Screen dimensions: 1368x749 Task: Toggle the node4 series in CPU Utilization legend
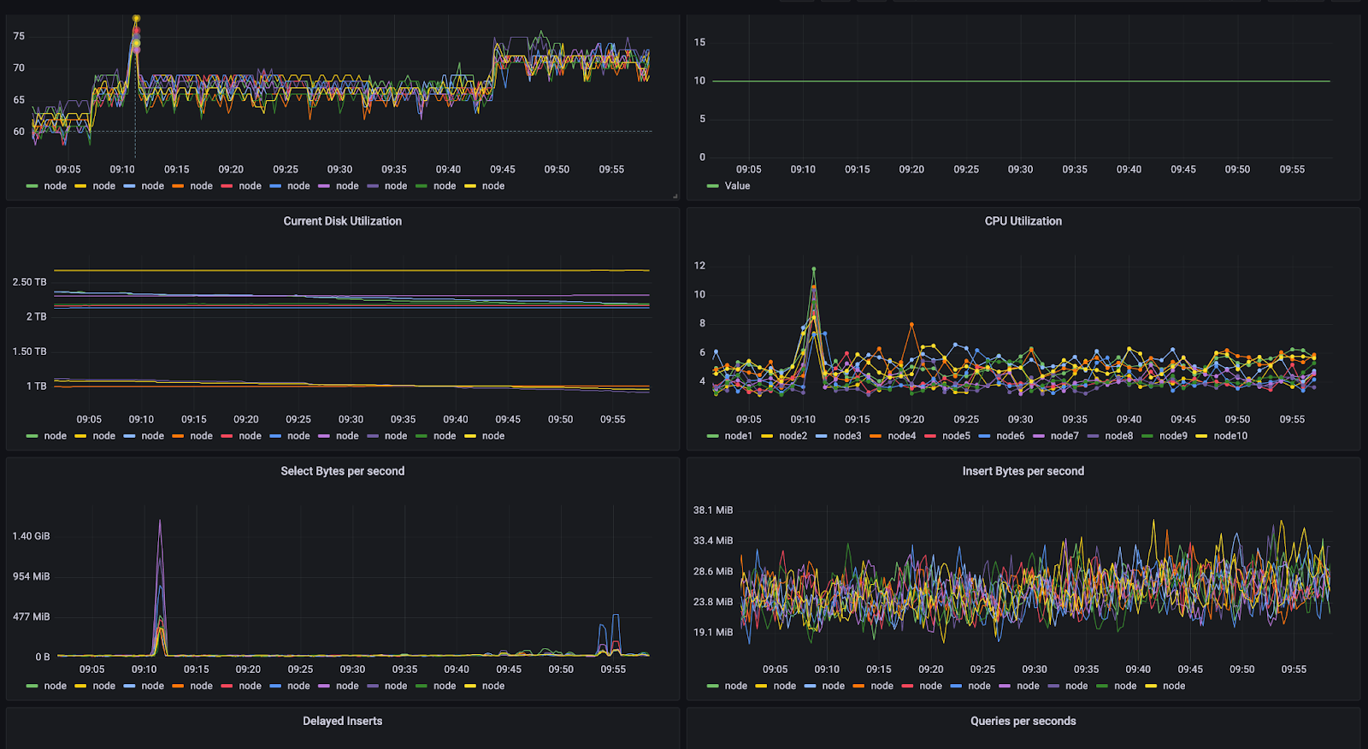[901, 436]
